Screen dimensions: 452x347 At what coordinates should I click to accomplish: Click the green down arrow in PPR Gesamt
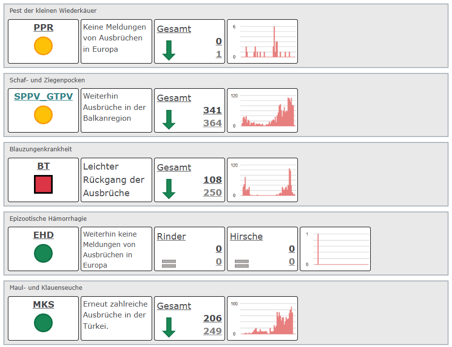(x=169, y=50)
